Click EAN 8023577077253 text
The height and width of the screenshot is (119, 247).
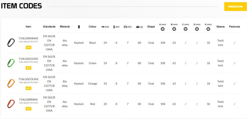[x=28, y=103]
